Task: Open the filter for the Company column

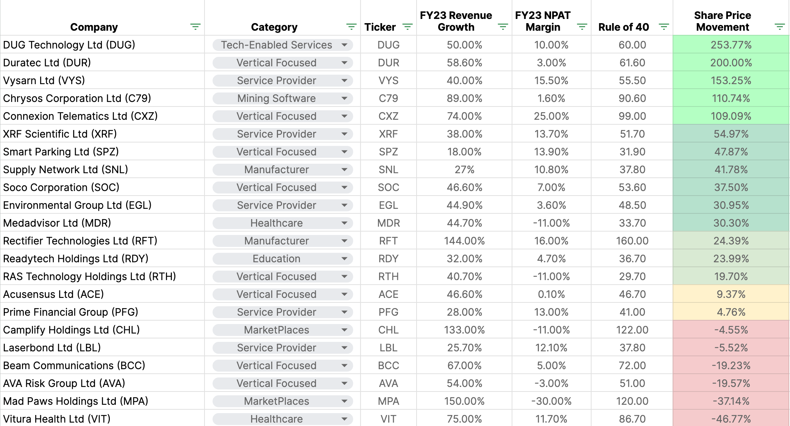Action: [x=195, y=27]
